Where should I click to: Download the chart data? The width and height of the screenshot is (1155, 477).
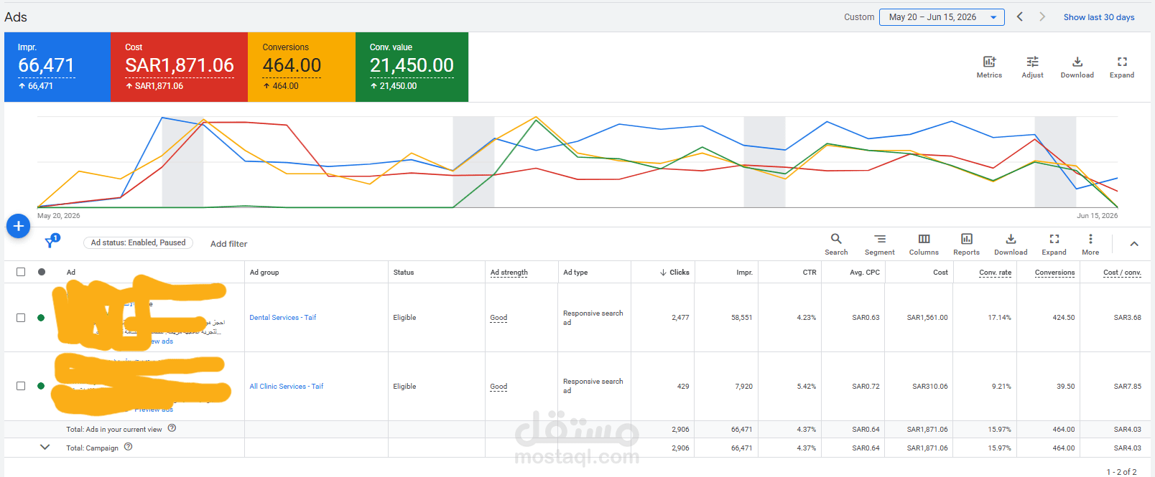coord(1077,67)
